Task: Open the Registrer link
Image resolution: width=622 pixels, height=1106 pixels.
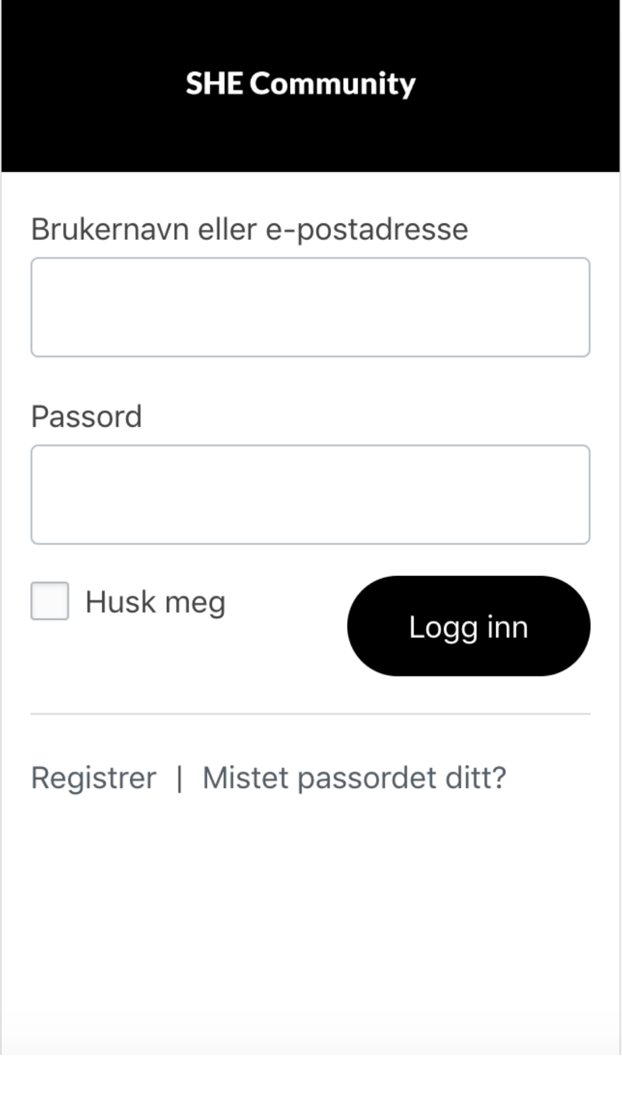Action: click(94, 778)
